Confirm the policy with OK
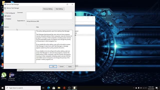Screen dimensions: 160x90 53,66
